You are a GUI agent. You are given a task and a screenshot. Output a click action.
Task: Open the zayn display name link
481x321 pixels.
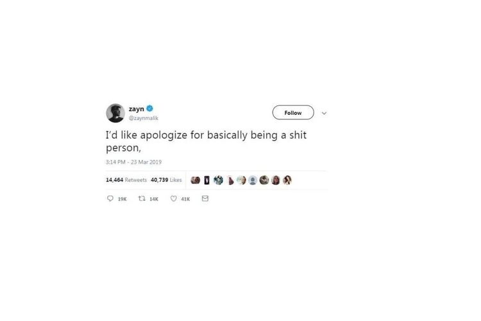click(136, 108)
